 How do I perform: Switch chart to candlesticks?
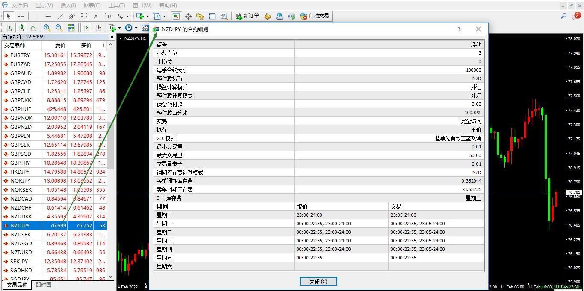[x=21, y=28]
